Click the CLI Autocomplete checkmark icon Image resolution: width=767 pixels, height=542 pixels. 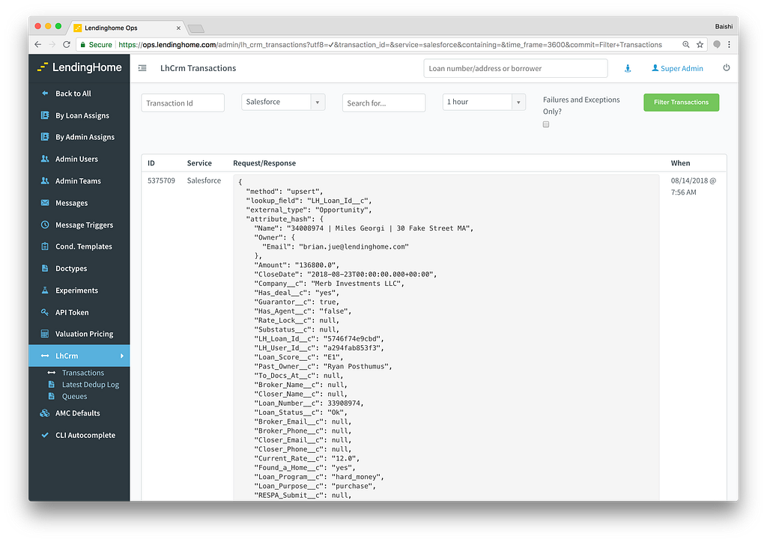[x=45, y=435]
